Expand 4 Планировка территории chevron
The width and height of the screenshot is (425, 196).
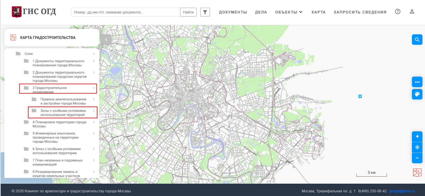click(x=94, y=122)
